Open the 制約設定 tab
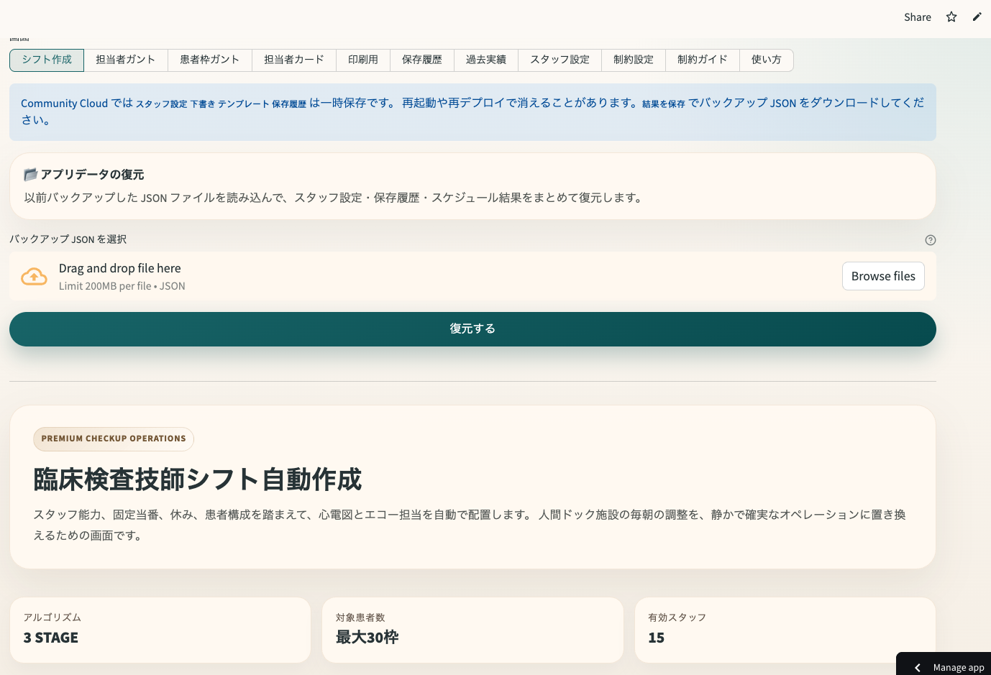This screenshot has height=675, width=991. click(633, 60)
